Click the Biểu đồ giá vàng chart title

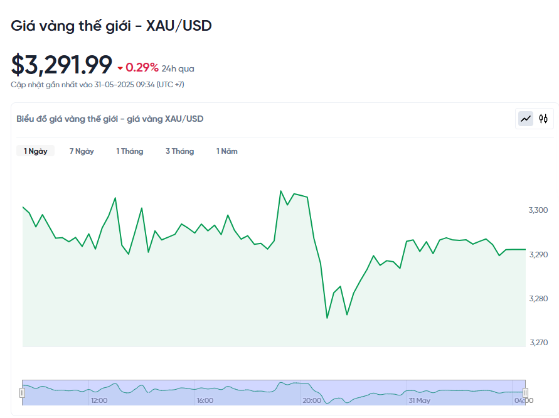110,119
